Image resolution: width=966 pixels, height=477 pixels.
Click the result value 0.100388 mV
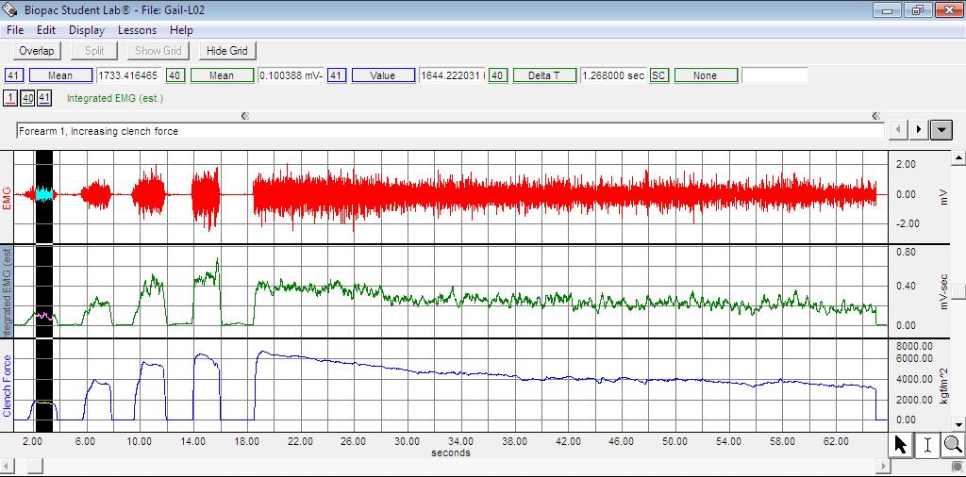pyautogui.click(x=291, y=75)
